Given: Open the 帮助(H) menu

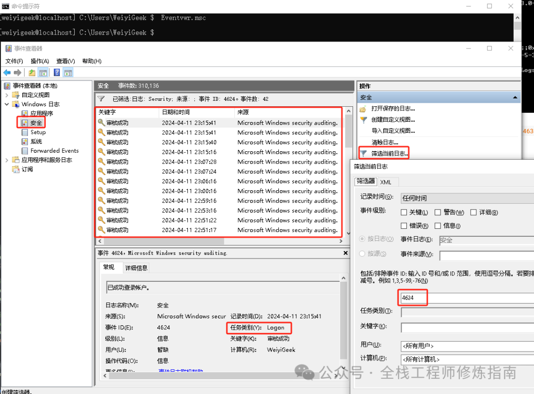Looking at the screenshot, I should click(x=91, y=61).
